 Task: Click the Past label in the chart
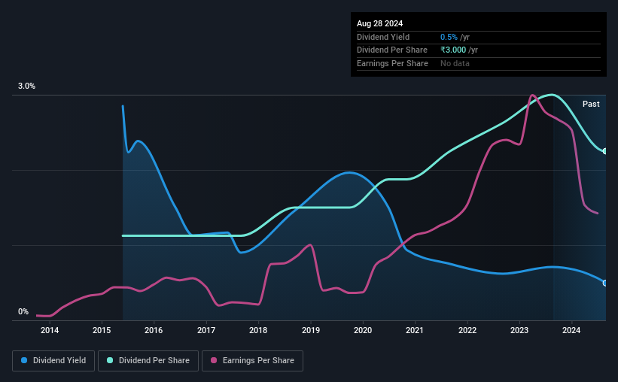591,104
